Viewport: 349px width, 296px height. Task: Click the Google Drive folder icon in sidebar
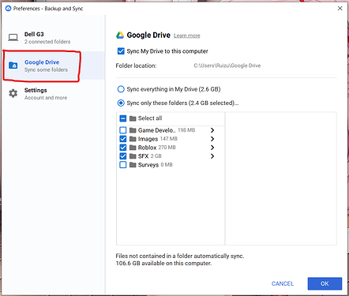point(13,65)
